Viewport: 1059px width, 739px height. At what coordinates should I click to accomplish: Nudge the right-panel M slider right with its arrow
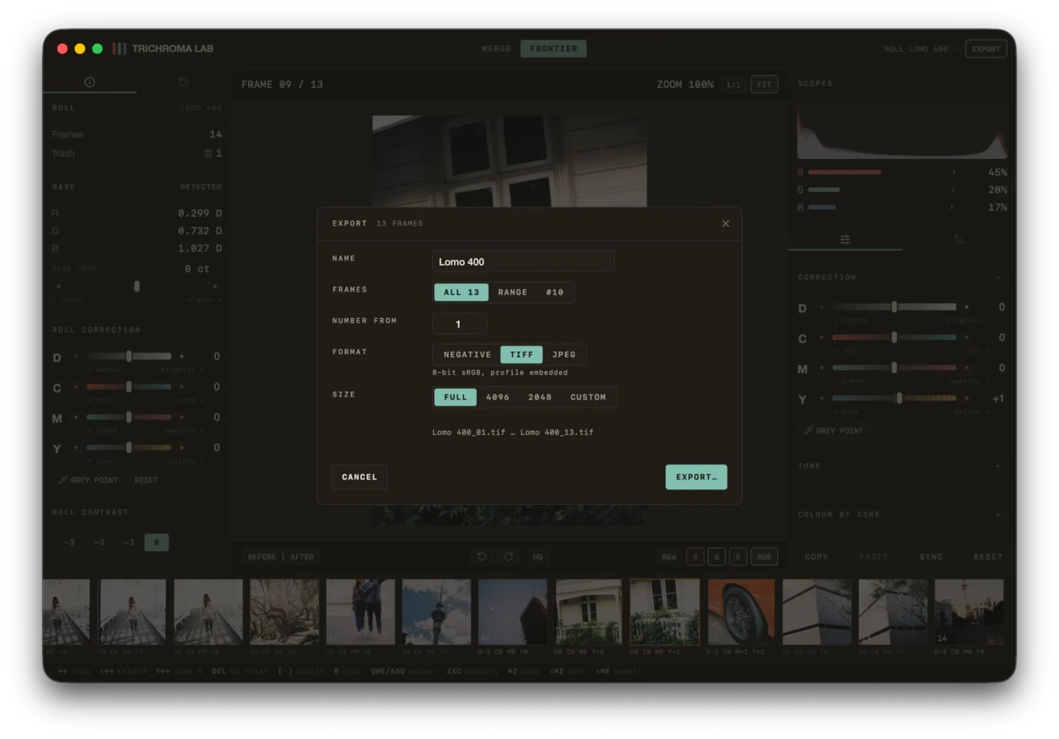pyautogui.click(x=967, y=368)
